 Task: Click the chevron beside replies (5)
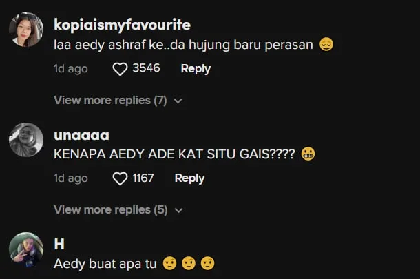click(178, 211)
